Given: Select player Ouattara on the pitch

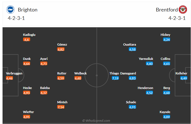Looking at the screenshot, I should 130,45.
